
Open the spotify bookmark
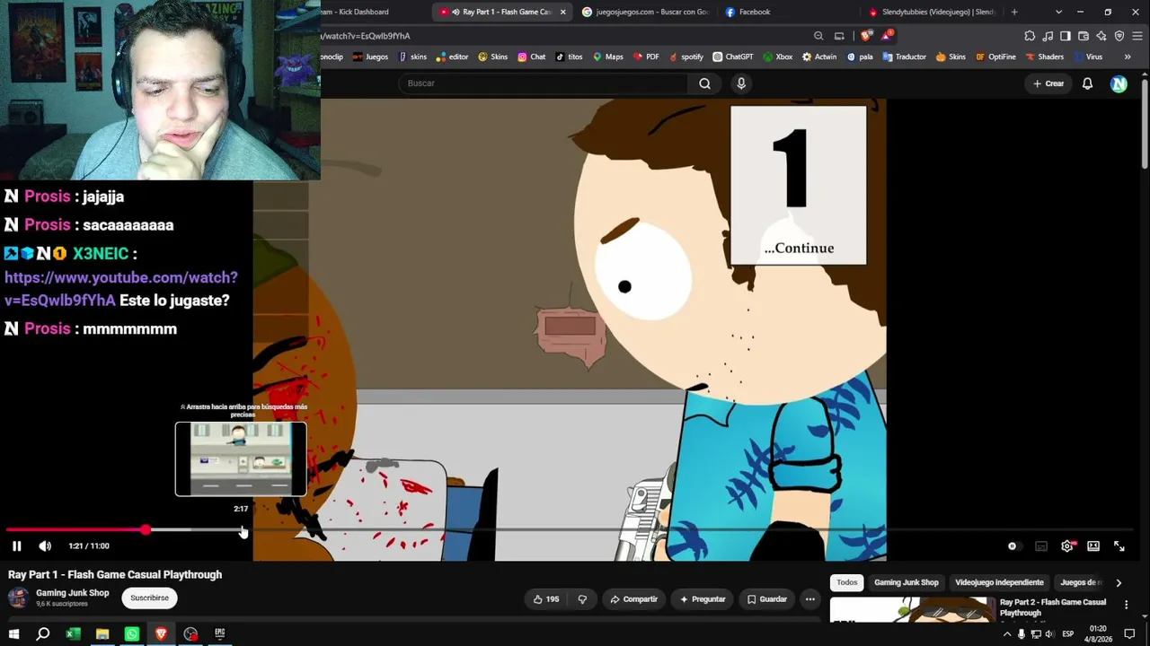pos(686,57)
